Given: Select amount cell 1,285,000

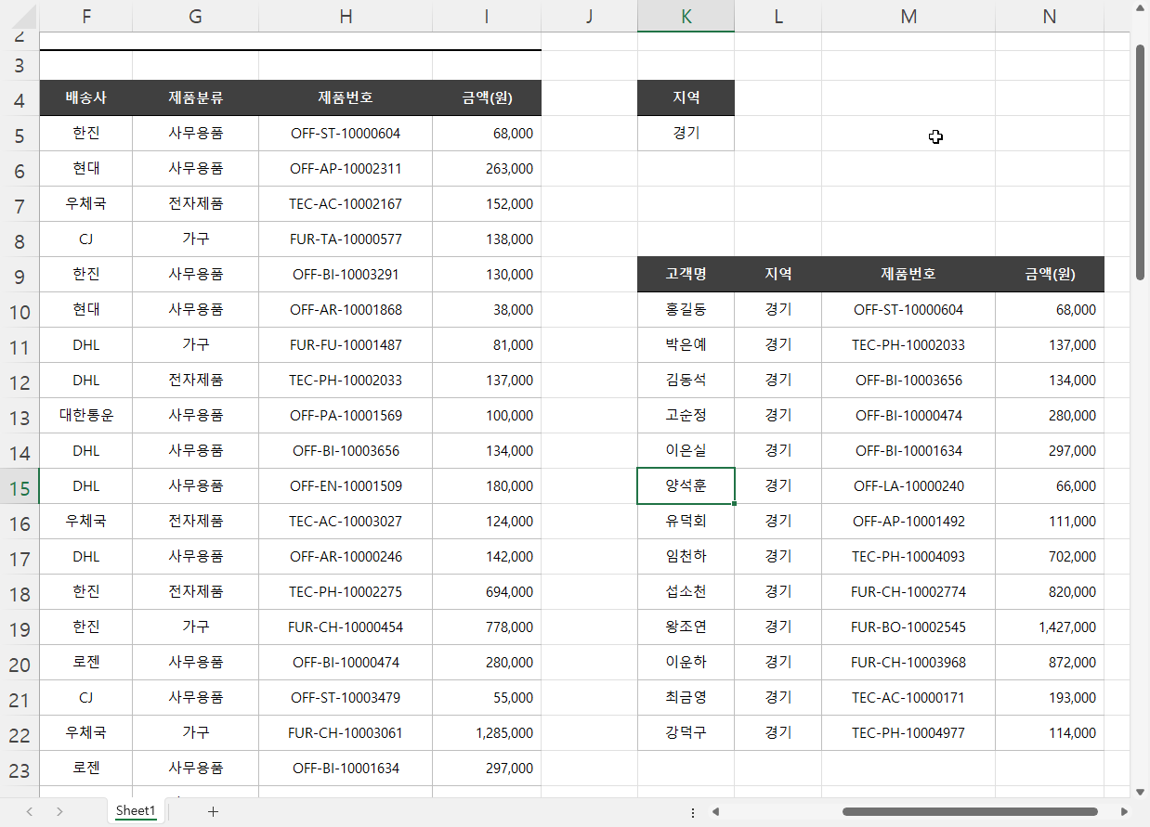Looking at the screenshot, I should [487, 733].
